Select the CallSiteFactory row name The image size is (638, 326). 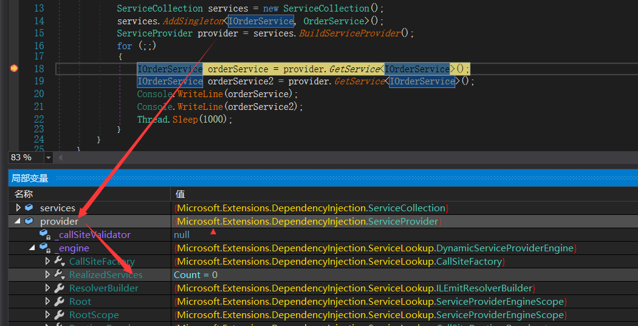coord(101,262)
